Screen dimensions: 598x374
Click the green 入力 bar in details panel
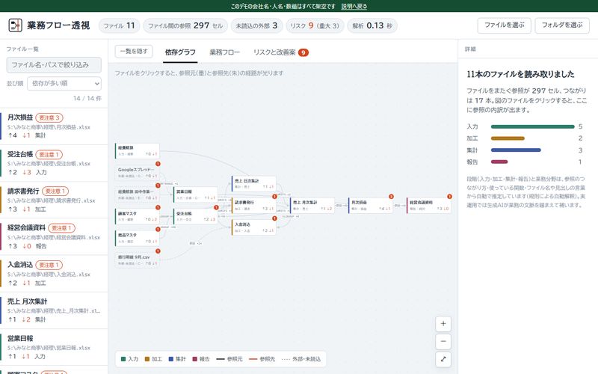tap(532, 126)
